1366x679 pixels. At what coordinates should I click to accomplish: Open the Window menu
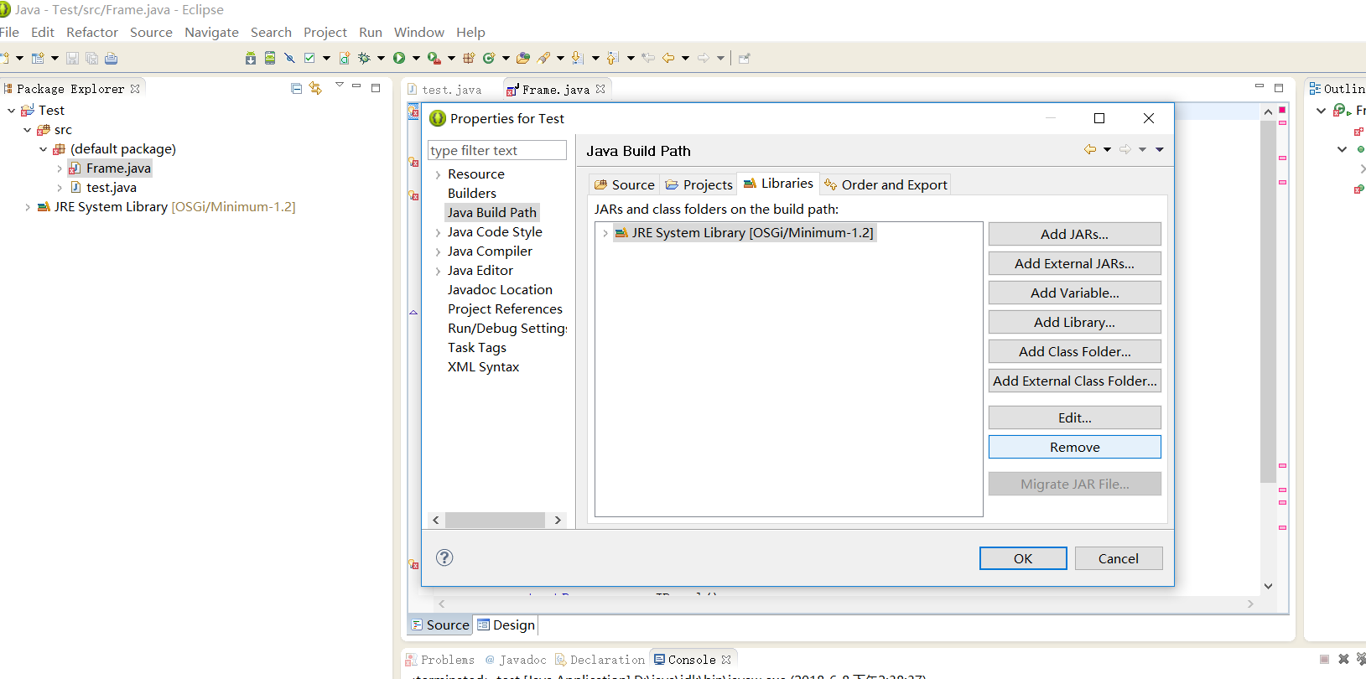tap(419, 32)
